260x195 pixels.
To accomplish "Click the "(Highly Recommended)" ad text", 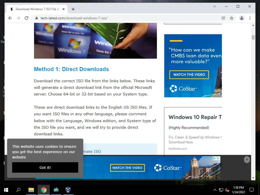I will click(x=189, y=128).
